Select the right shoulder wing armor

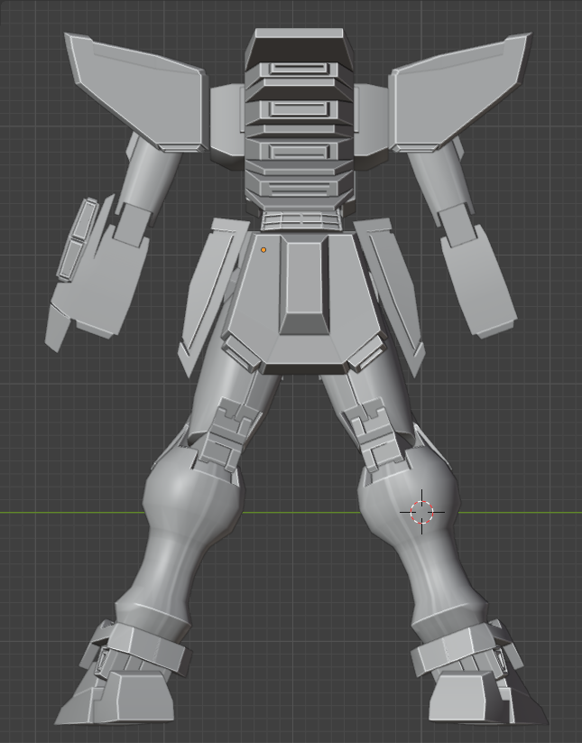(458, 90)
